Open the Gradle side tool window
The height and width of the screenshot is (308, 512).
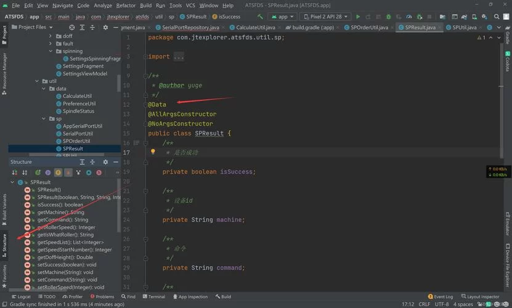pos(508,35)
